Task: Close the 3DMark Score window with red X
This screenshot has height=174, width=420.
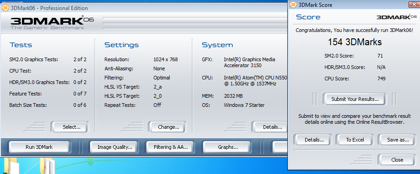Action: [x=415, y=5]
